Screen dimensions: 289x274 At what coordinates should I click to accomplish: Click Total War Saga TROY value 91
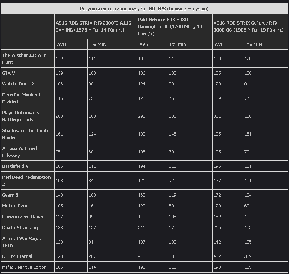[91, 242]
